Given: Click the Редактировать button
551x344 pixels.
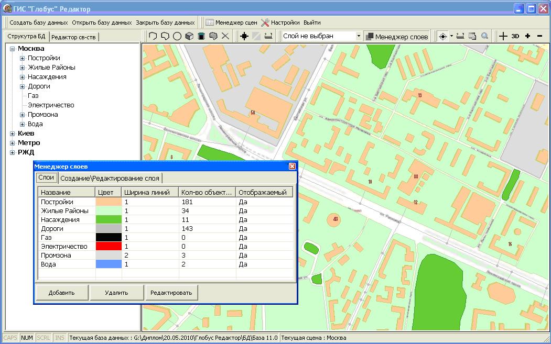Looking at the screenshot, I should 171,293.
